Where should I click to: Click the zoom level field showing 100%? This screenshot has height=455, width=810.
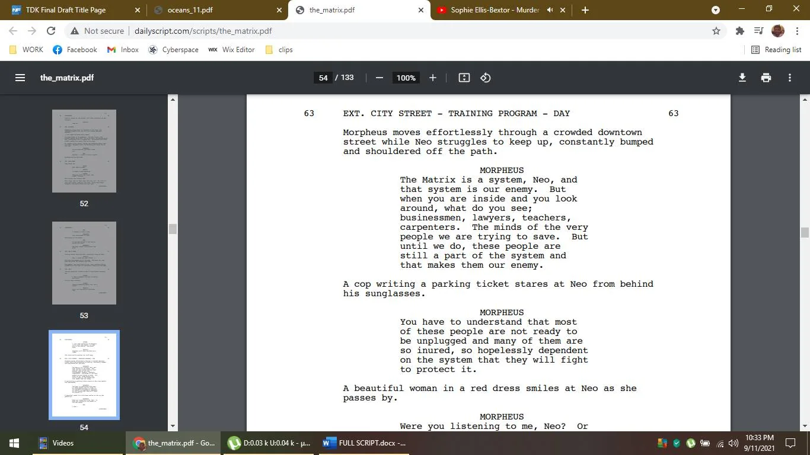click(x=406, y=78)
